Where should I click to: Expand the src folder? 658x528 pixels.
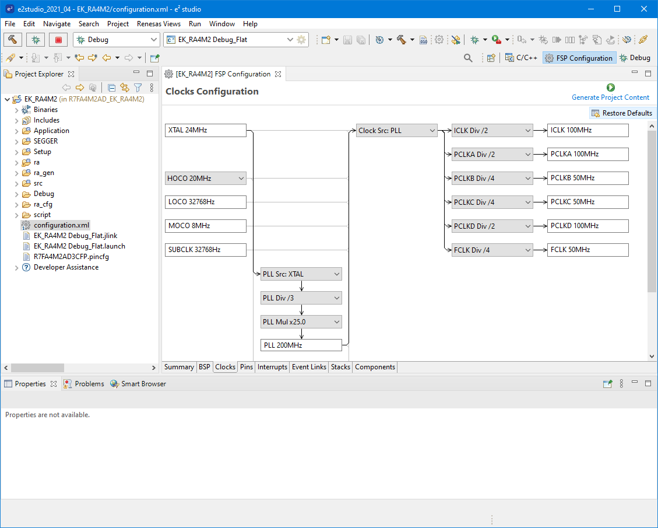click(x=16, y=183)
